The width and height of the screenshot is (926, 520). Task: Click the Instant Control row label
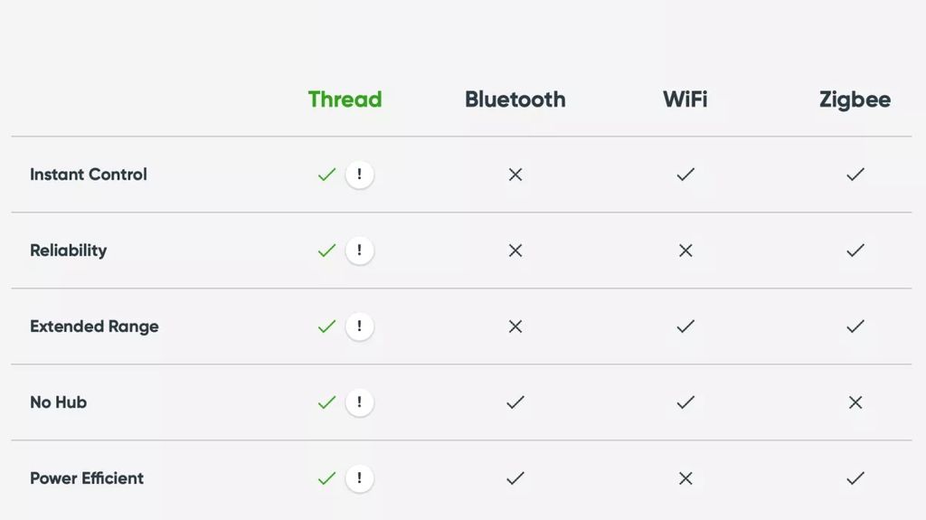(89, 175)
